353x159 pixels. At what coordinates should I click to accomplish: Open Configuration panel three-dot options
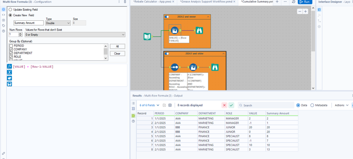(x=119, y=2)
